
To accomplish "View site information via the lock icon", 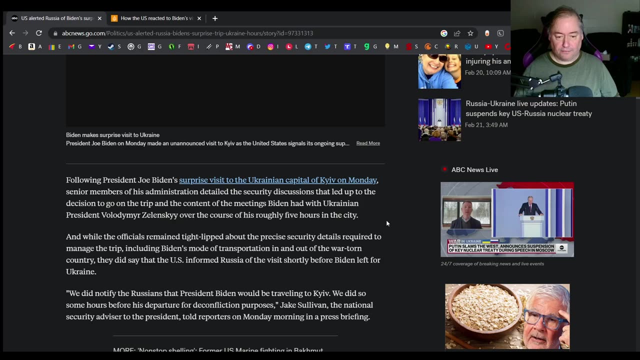I will point(55,33).
